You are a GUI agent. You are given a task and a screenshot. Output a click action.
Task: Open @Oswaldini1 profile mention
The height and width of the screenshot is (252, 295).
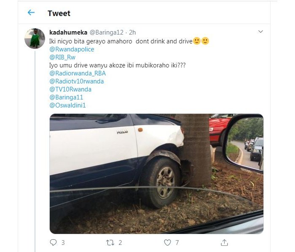point(67,105)
